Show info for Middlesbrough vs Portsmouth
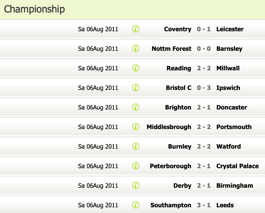 136,127
